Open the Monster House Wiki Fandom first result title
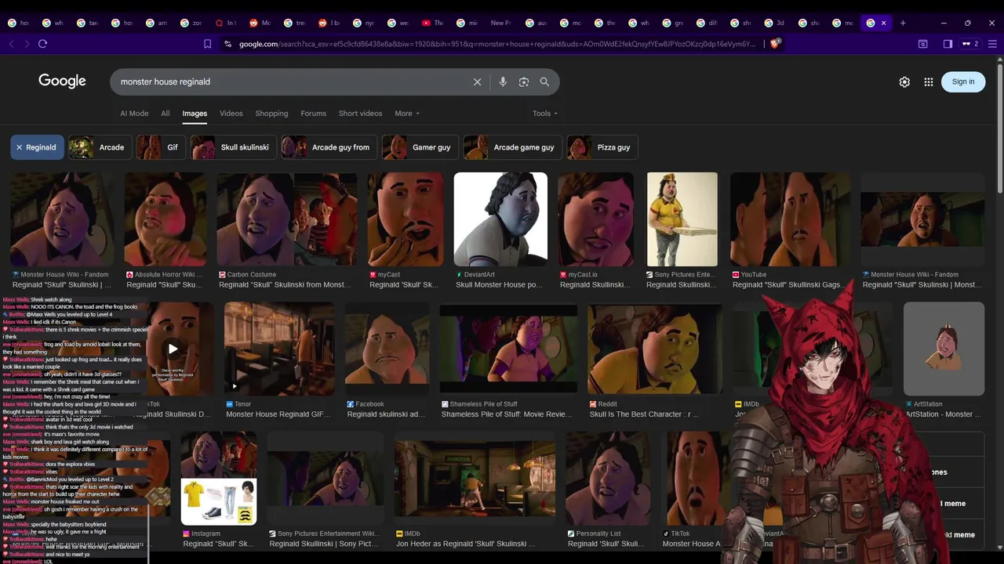The height and width of the screenshot is (564, 1004). [x=62, y=285]
